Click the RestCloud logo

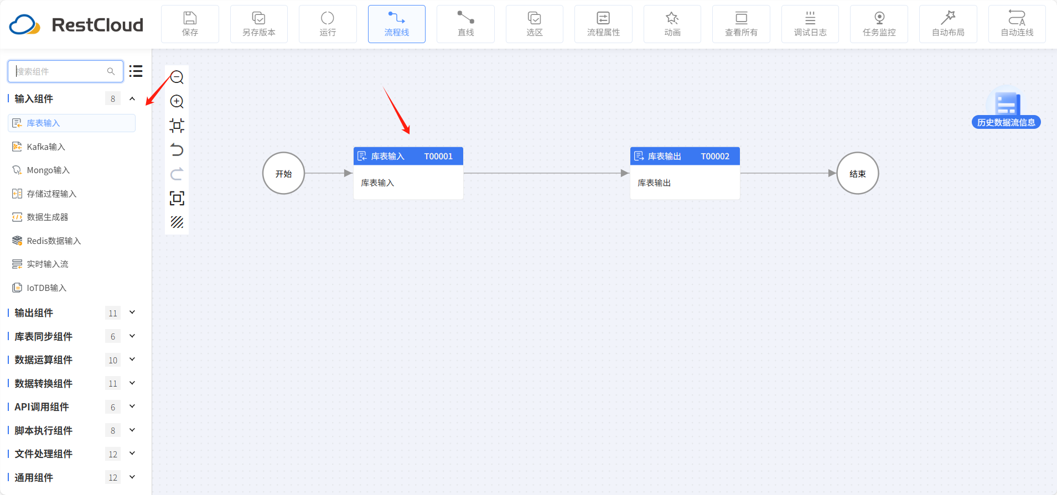pos(76,25)
